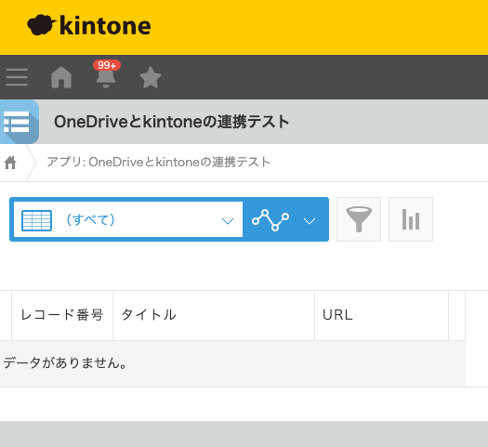Open the (すべて) view selector dropdown

(x=128, y=219)
